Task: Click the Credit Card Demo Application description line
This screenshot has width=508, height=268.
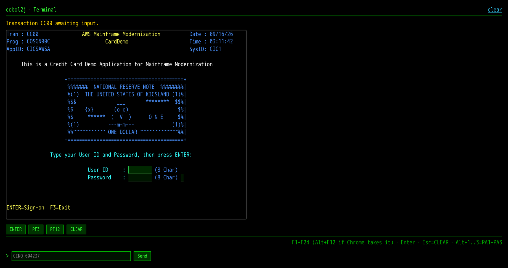Action: (117, 64)
